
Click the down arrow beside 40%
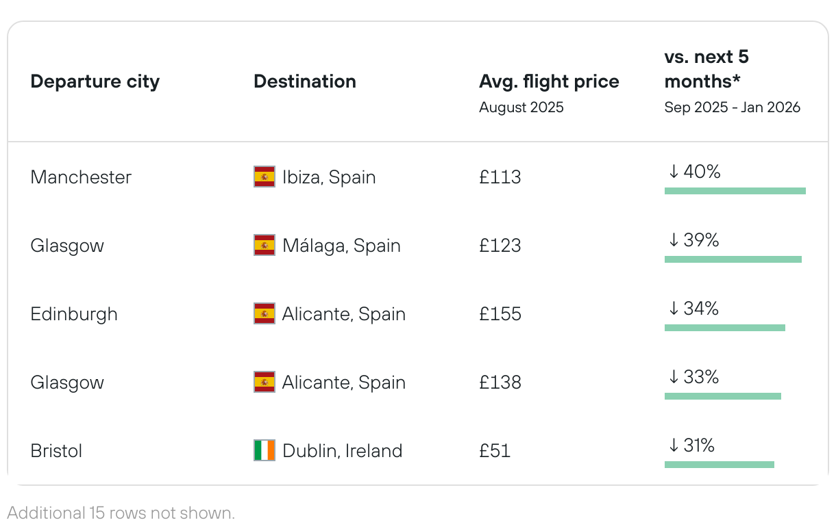tap(674, 172)
